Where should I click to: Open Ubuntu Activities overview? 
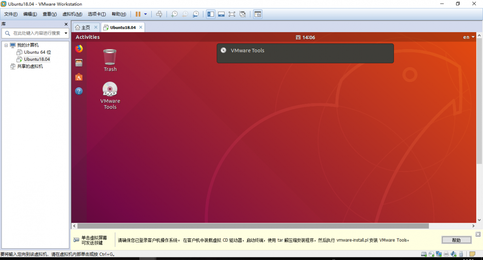point(88,37)
